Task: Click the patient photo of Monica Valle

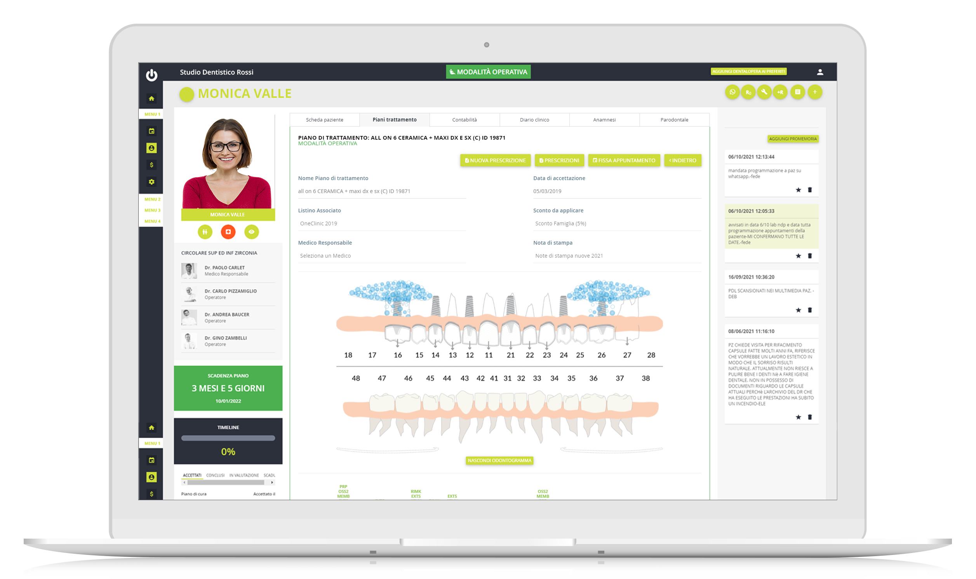Action: [228, 163]
